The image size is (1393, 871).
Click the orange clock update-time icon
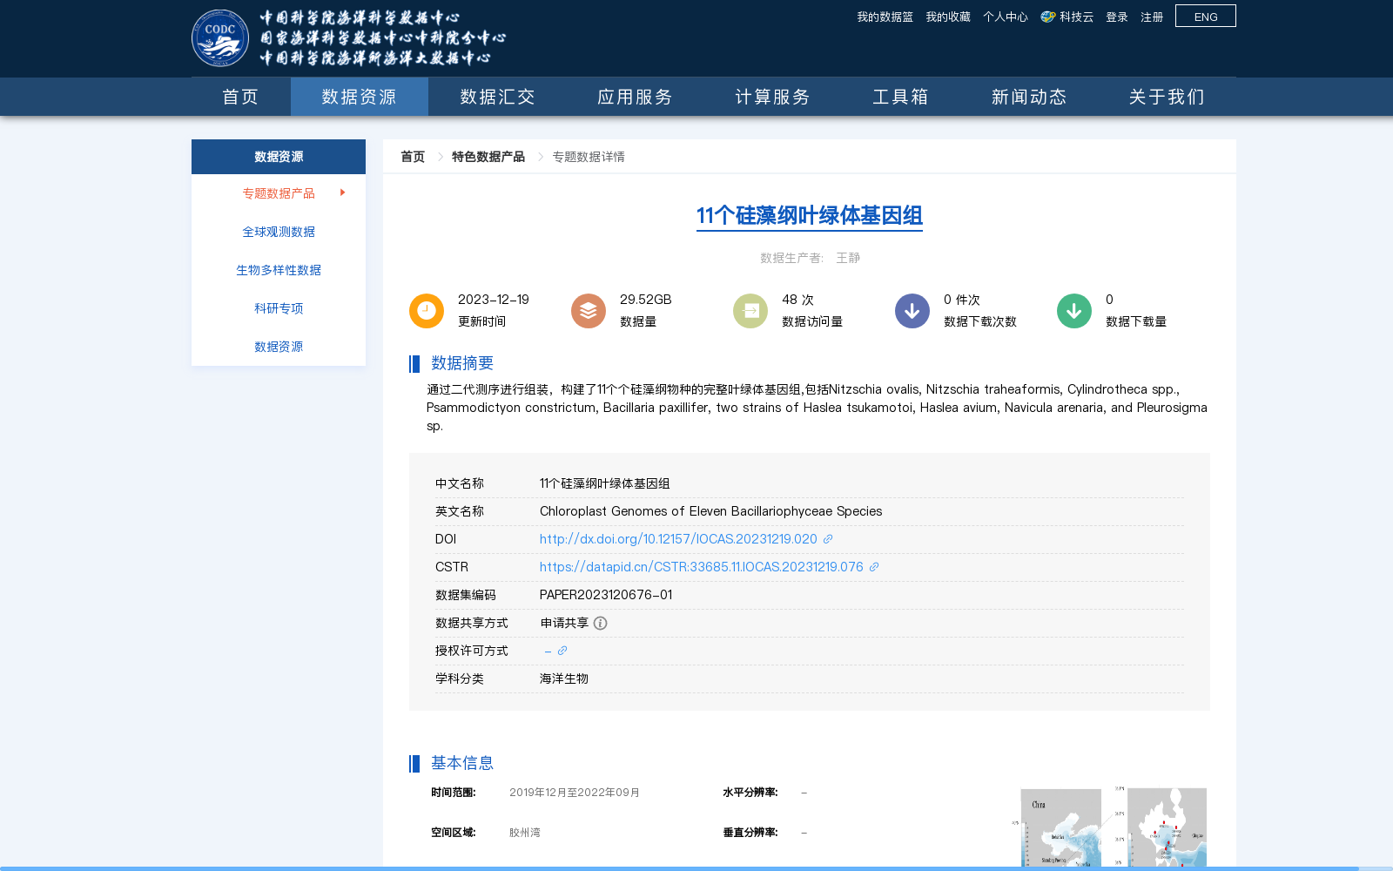point(427,311)
